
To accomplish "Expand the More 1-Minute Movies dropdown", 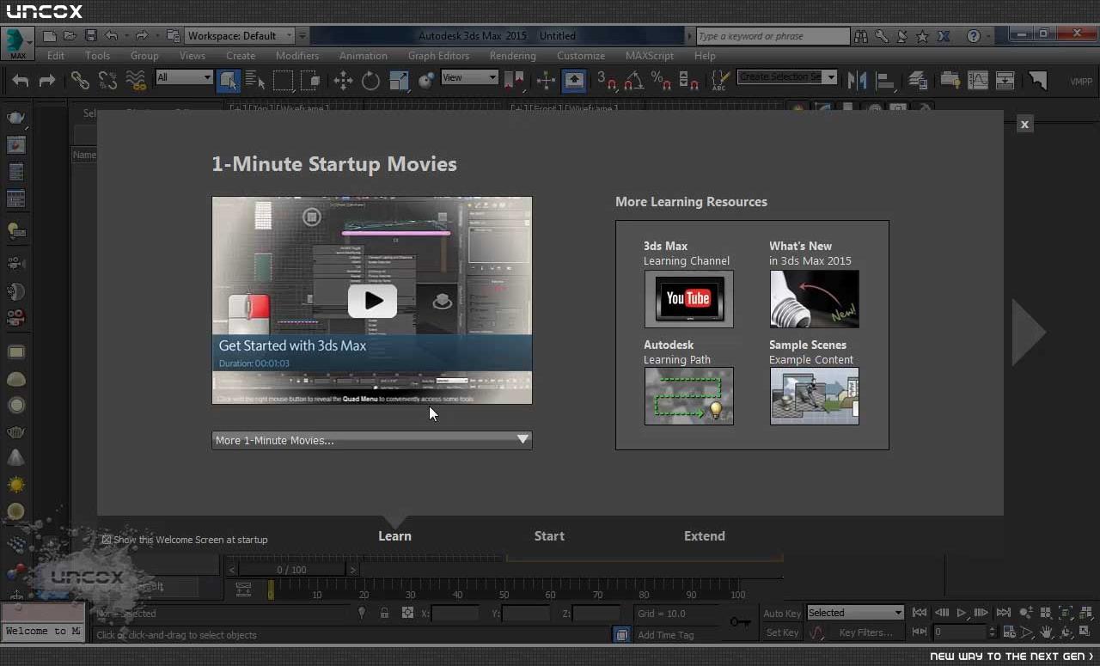I will [x=372, y=440].
